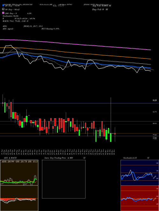Viewport: 159px width, 211px height.
Task: Open the red RSI chart panel
Action: pyautogui.click(x=140, y=198)
